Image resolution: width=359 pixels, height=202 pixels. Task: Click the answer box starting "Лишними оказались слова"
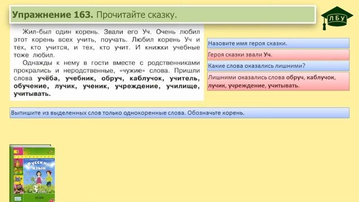[x=278, y=81]
